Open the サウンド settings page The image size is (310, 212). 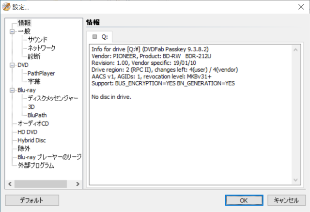click(38, 40)
